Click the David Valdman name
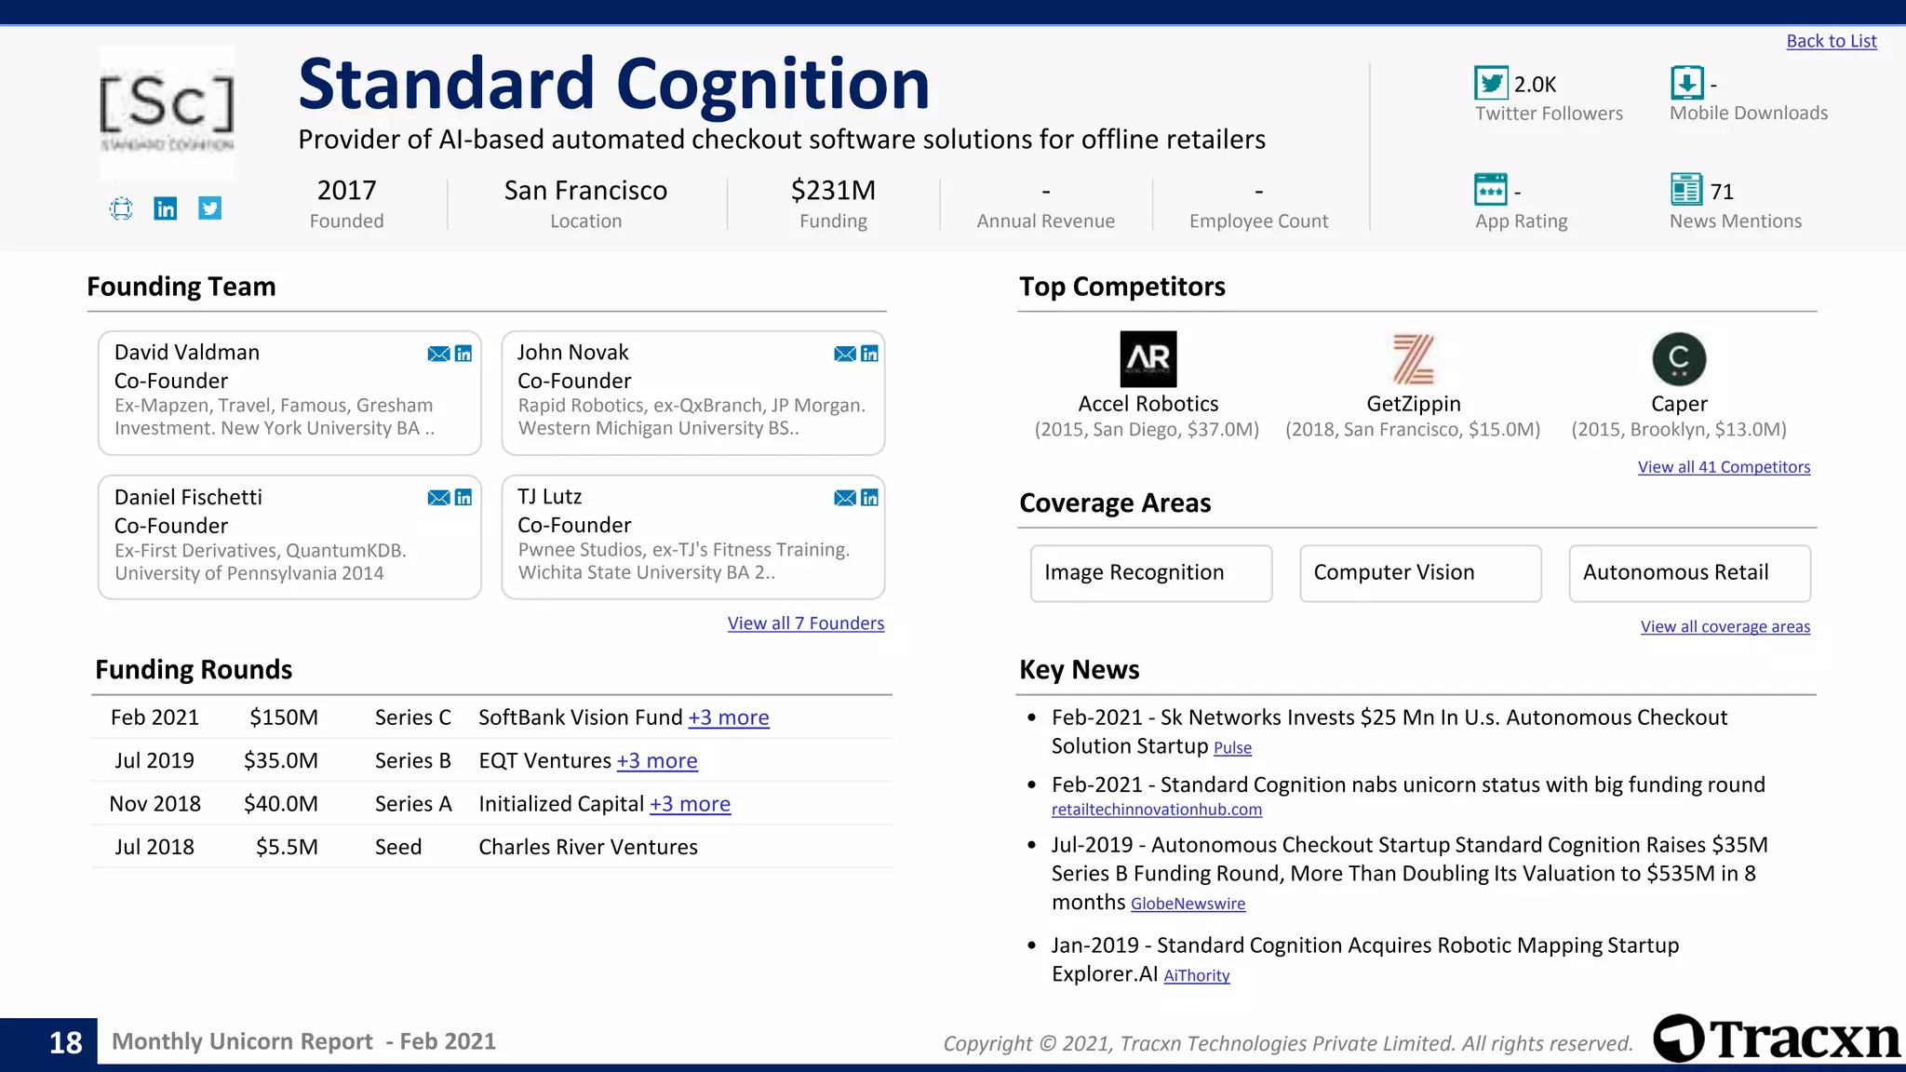 tap(187, 353)
